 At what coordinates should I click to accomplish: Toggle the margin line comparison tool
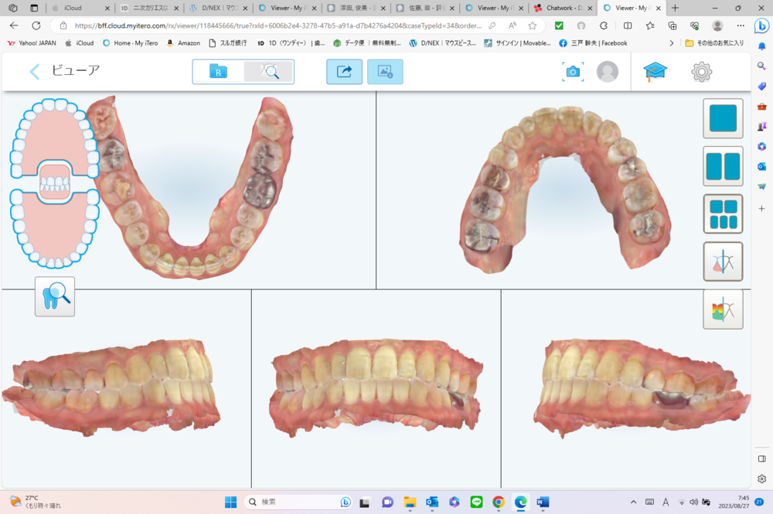[x=723, y=262]
